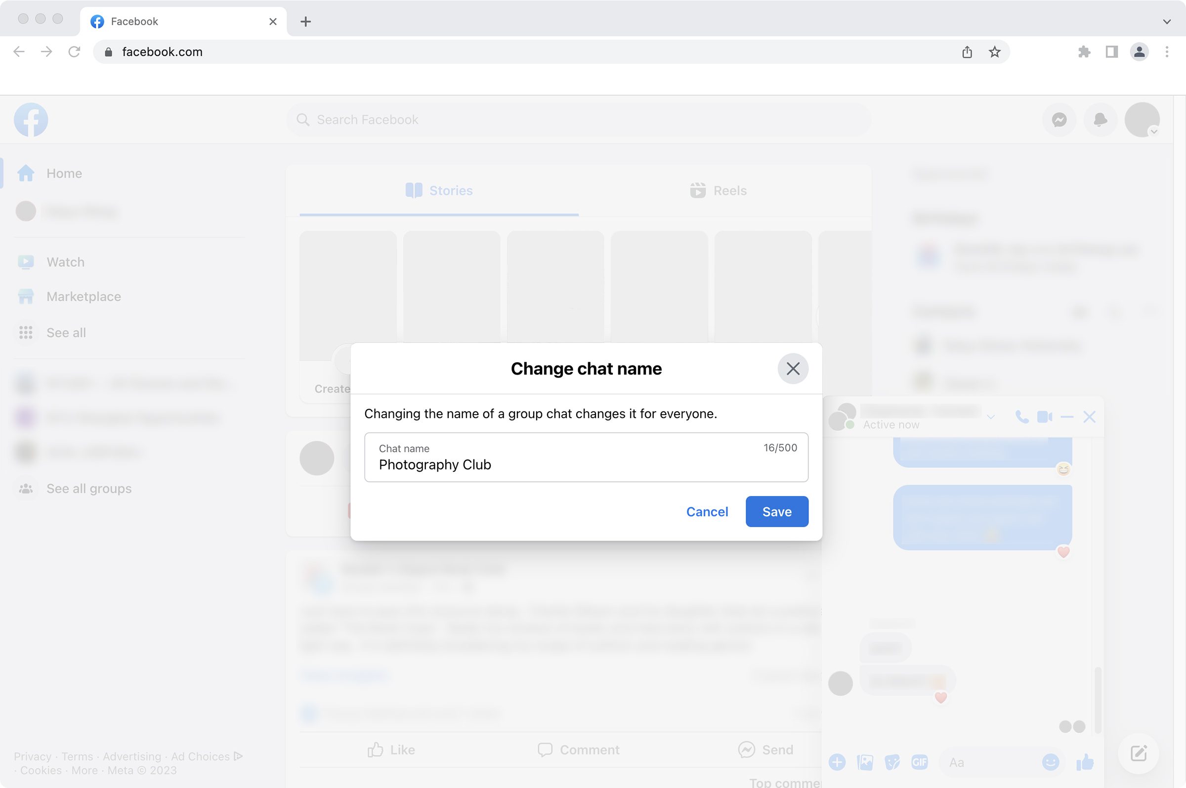Open the Advertising footer link
Image resolution: width=1186 pixels, height=788 pixels.
click(x=131, y=756)
